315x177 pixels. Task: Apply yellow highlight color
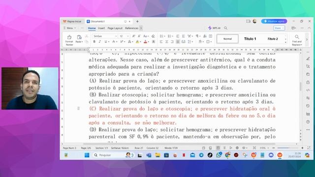coord(137,42)
